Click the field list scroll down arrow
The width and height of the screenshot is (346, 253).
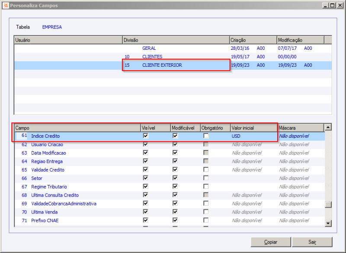[x=328, y=224]
